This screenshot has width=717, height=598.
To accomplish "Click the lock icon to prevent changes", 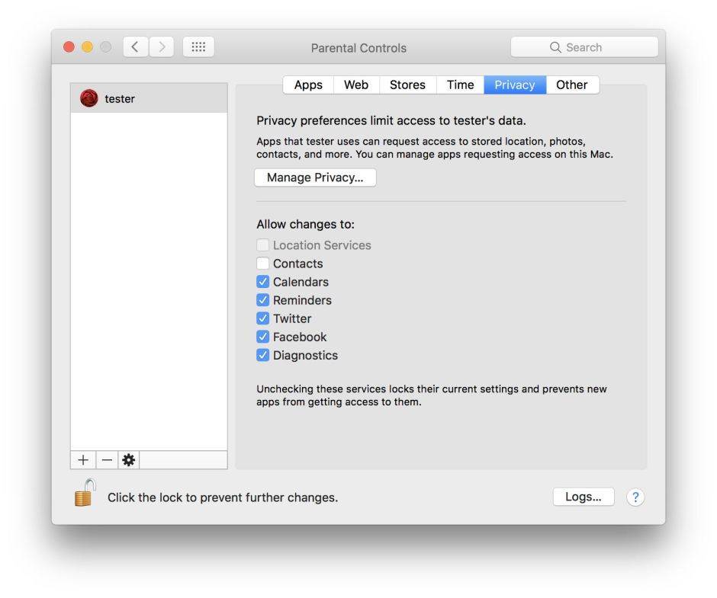I will [x=85, y=494].
